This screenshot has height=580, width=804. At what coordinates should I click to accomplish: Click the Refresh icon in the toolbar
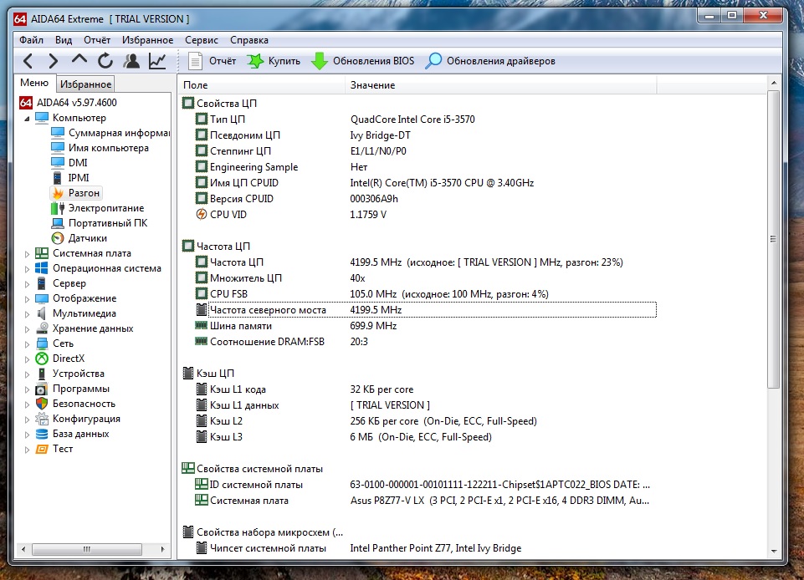[105, 61]
